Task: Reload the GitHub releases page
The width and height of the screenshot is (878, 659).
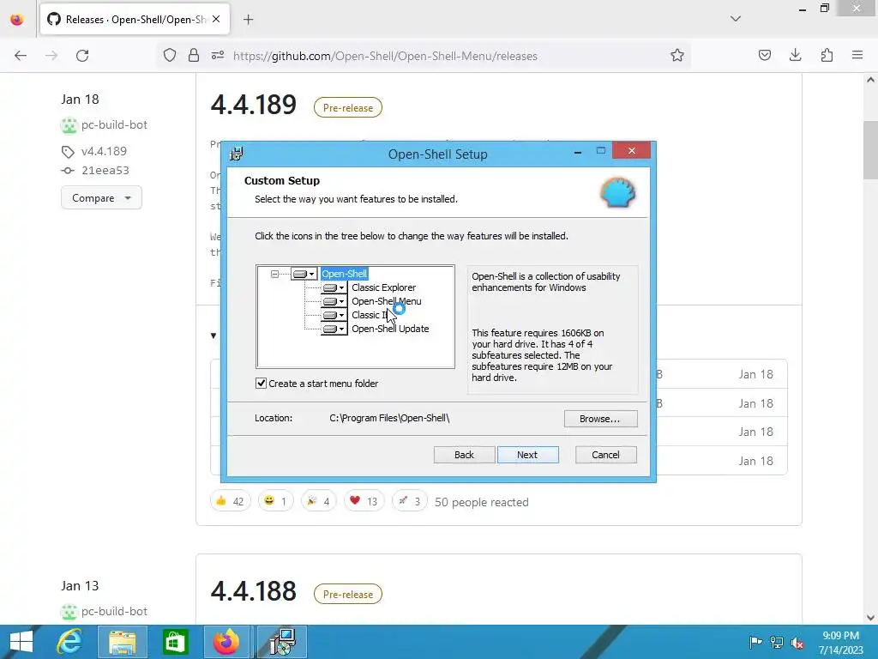Action: (82, 56)
